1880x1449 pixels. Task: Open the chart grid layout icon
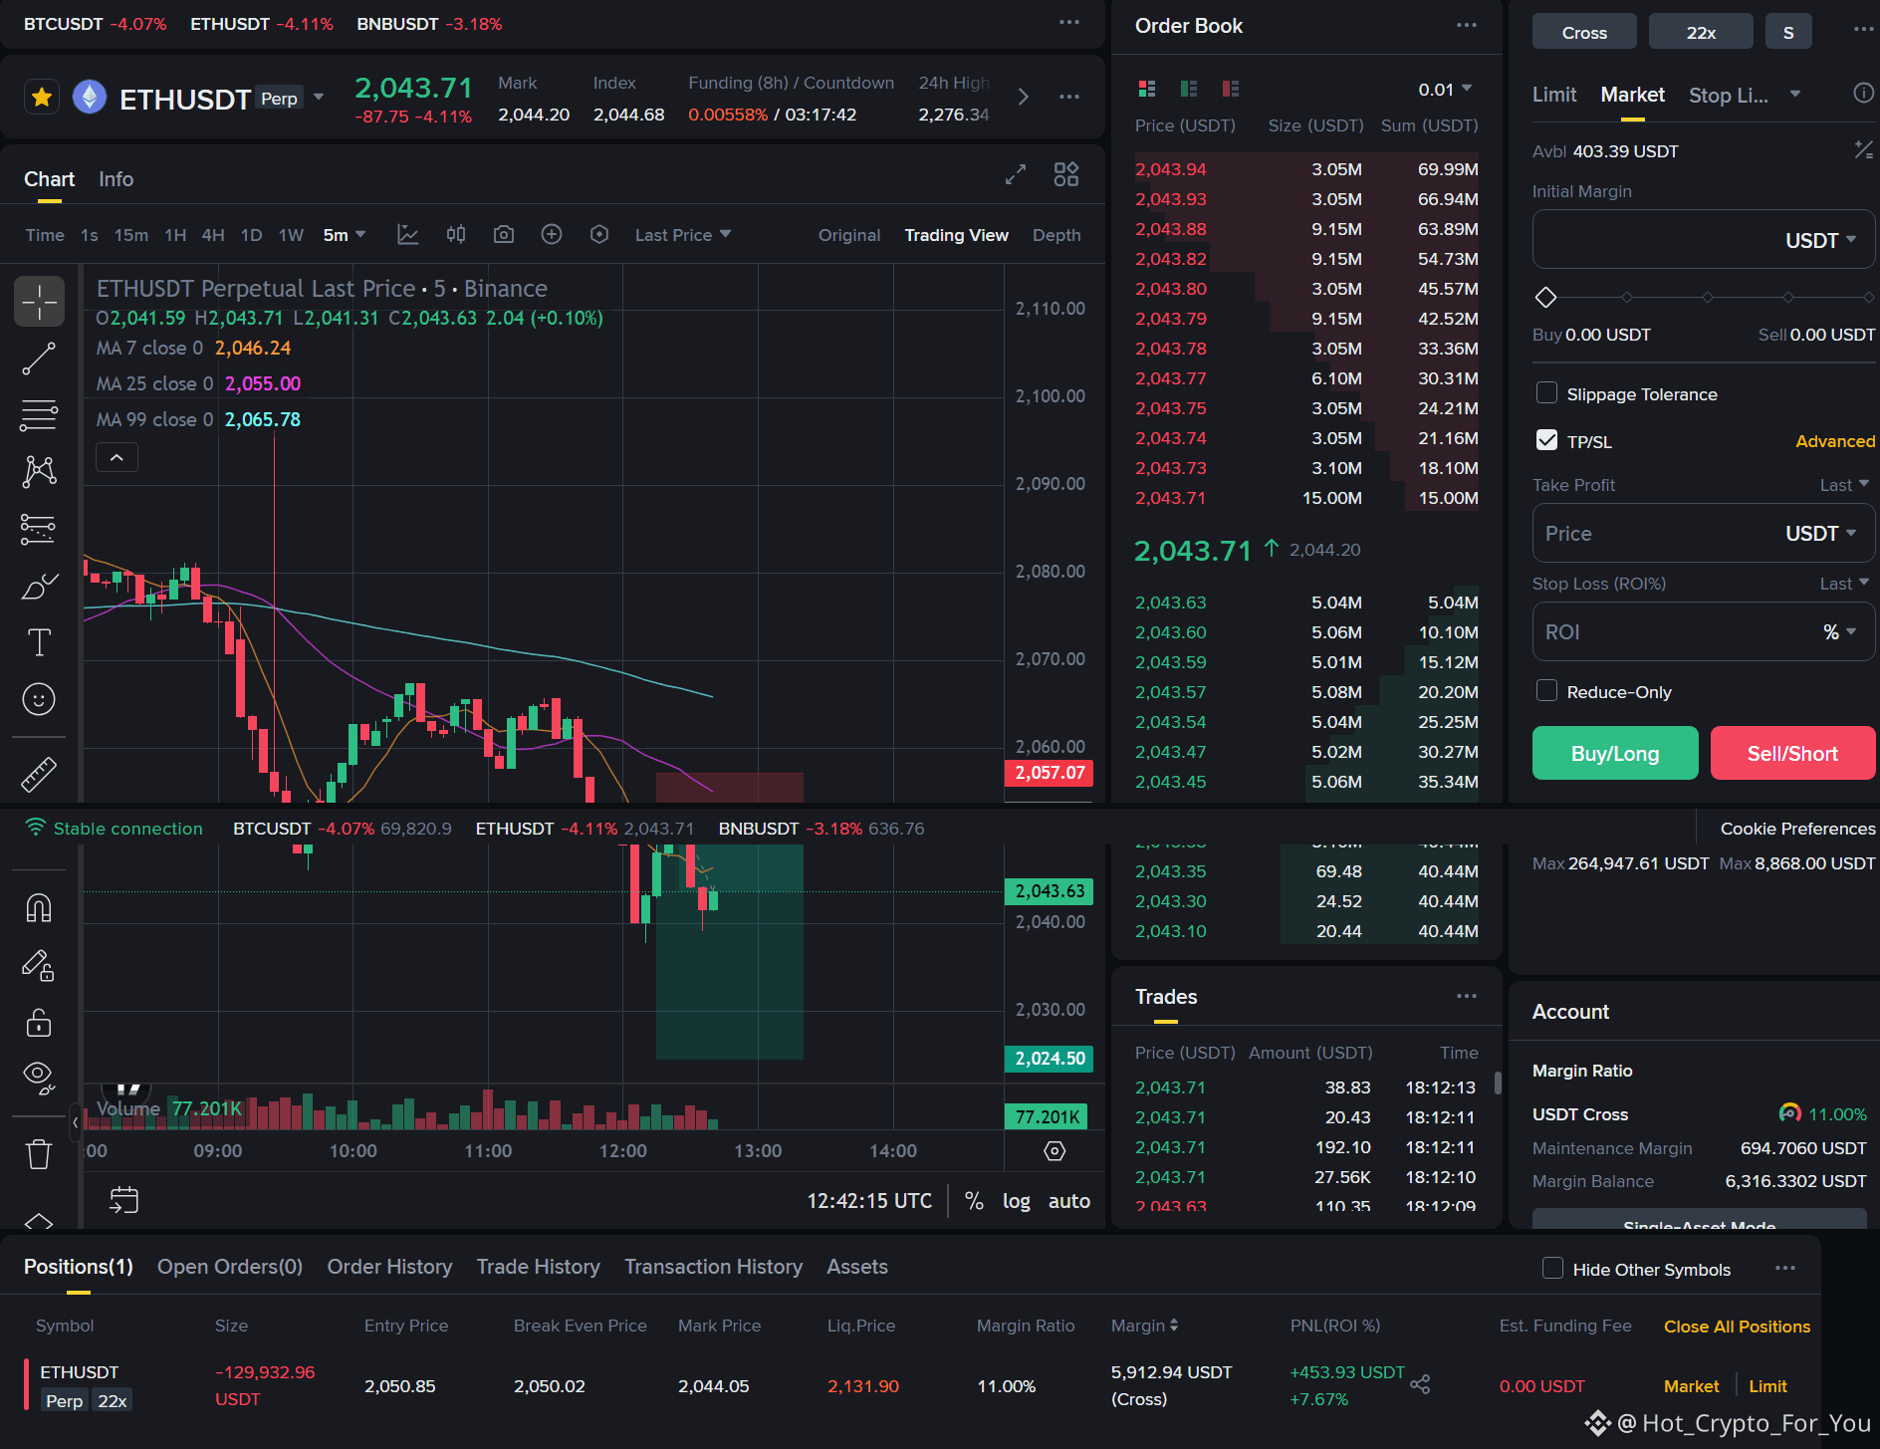click(x=1066, y=174)
